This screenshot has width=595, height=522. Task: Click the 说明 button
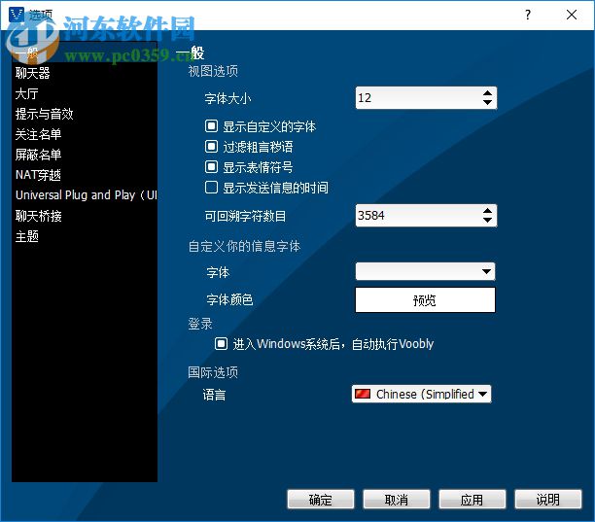(x=548, y=500)
